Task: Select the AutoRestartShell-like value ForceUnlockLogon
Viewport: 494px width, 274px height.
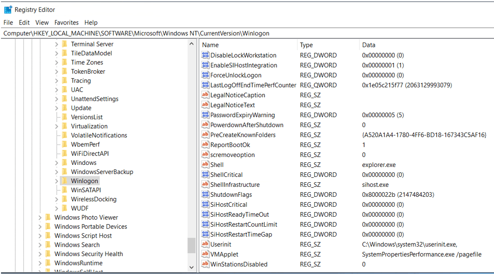Action: (235, 75)
